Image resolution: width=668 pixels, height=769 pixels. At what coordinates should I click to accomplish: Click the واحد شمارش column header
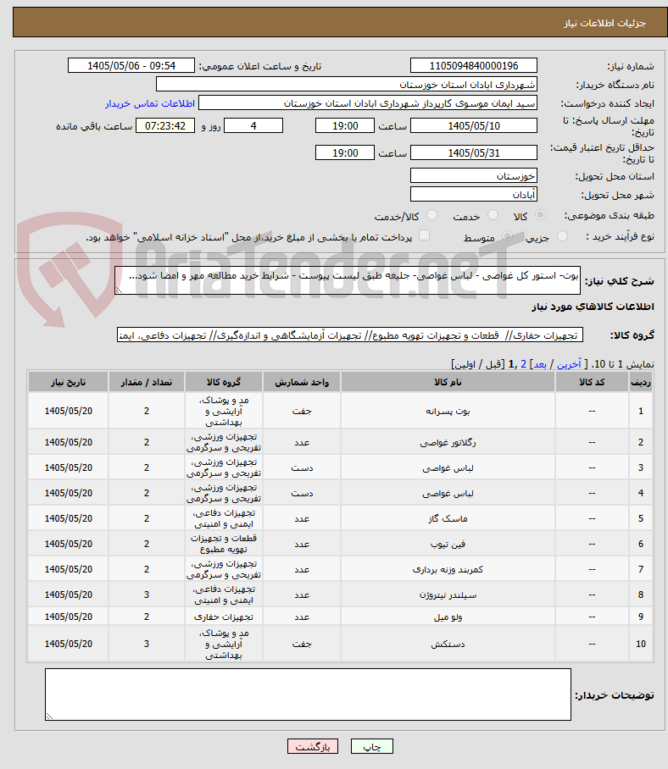coord(302,382)
